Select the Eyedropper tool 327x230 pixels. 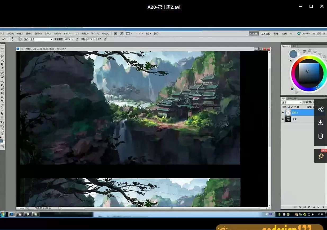pyautogui.click(x=2, y=69)
